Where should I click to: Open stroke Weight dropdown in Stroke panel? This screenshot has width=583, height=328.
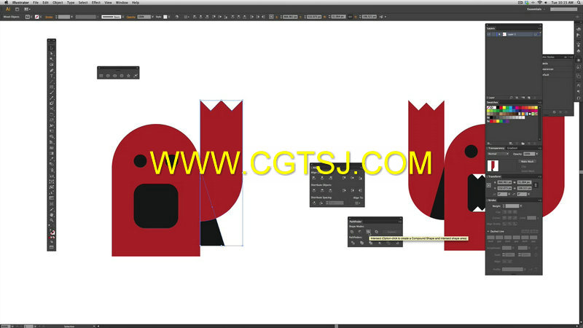521,206
